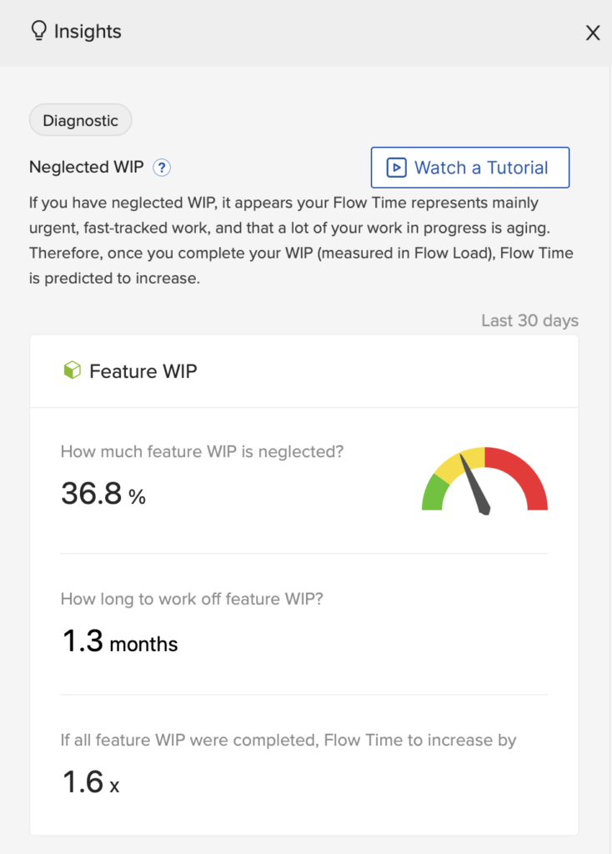Click the green zone of gauge
The height and width of the screenshot is (854, 612).
pyautogui.click(x=435, y=494)
